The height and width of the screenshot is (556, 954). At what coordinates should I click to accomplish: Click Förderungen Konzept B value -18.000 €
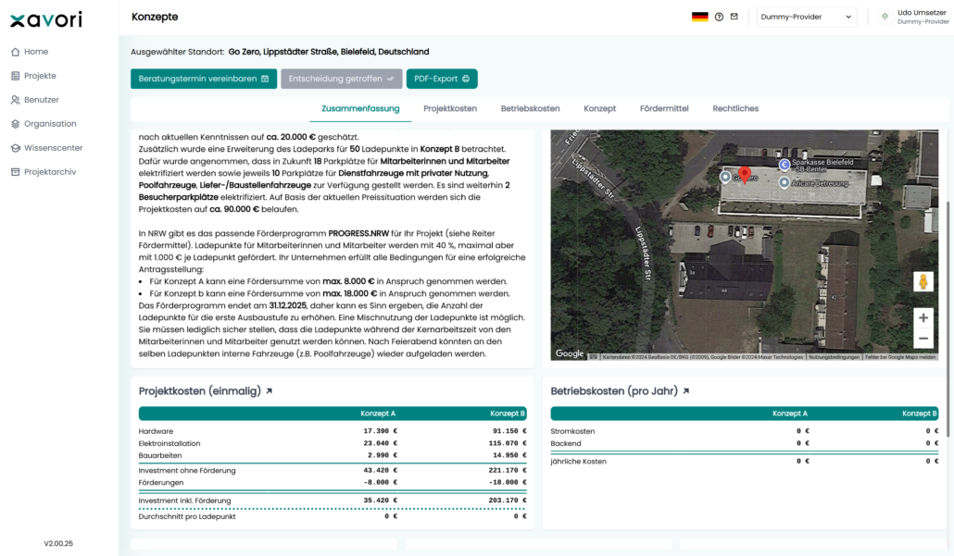coord(509,483)
